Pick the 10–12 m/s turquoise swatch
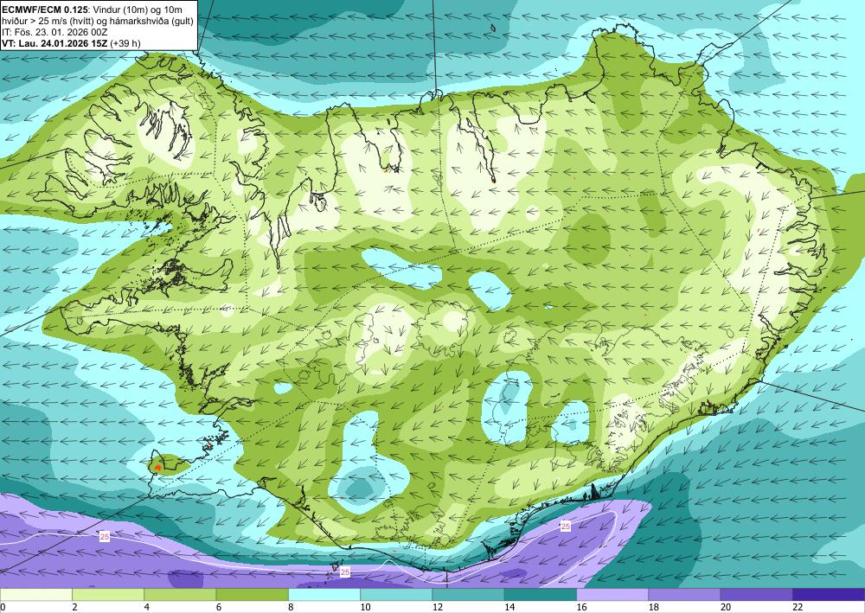The image size is (865, 613). 396,594
